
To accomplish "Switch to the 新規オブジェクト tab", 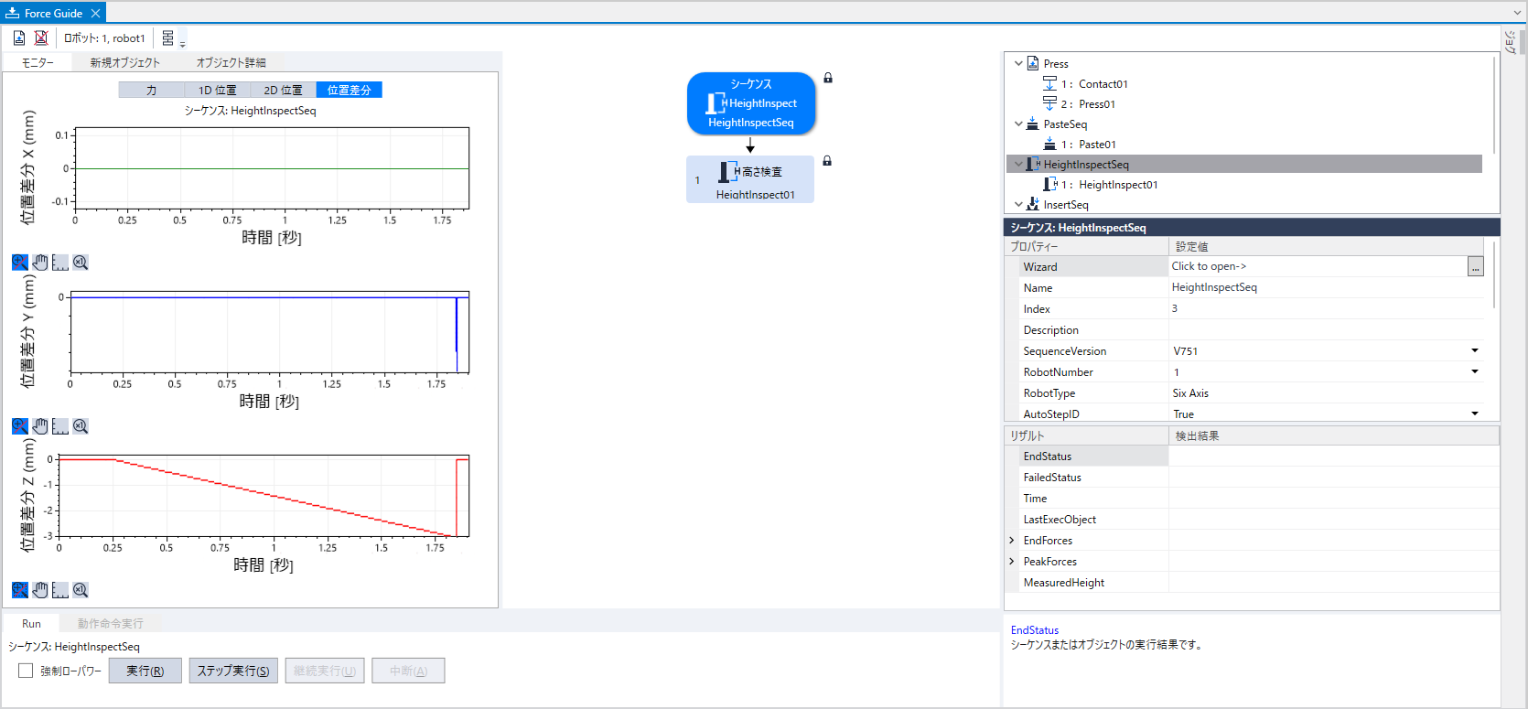I will (124, 62).
